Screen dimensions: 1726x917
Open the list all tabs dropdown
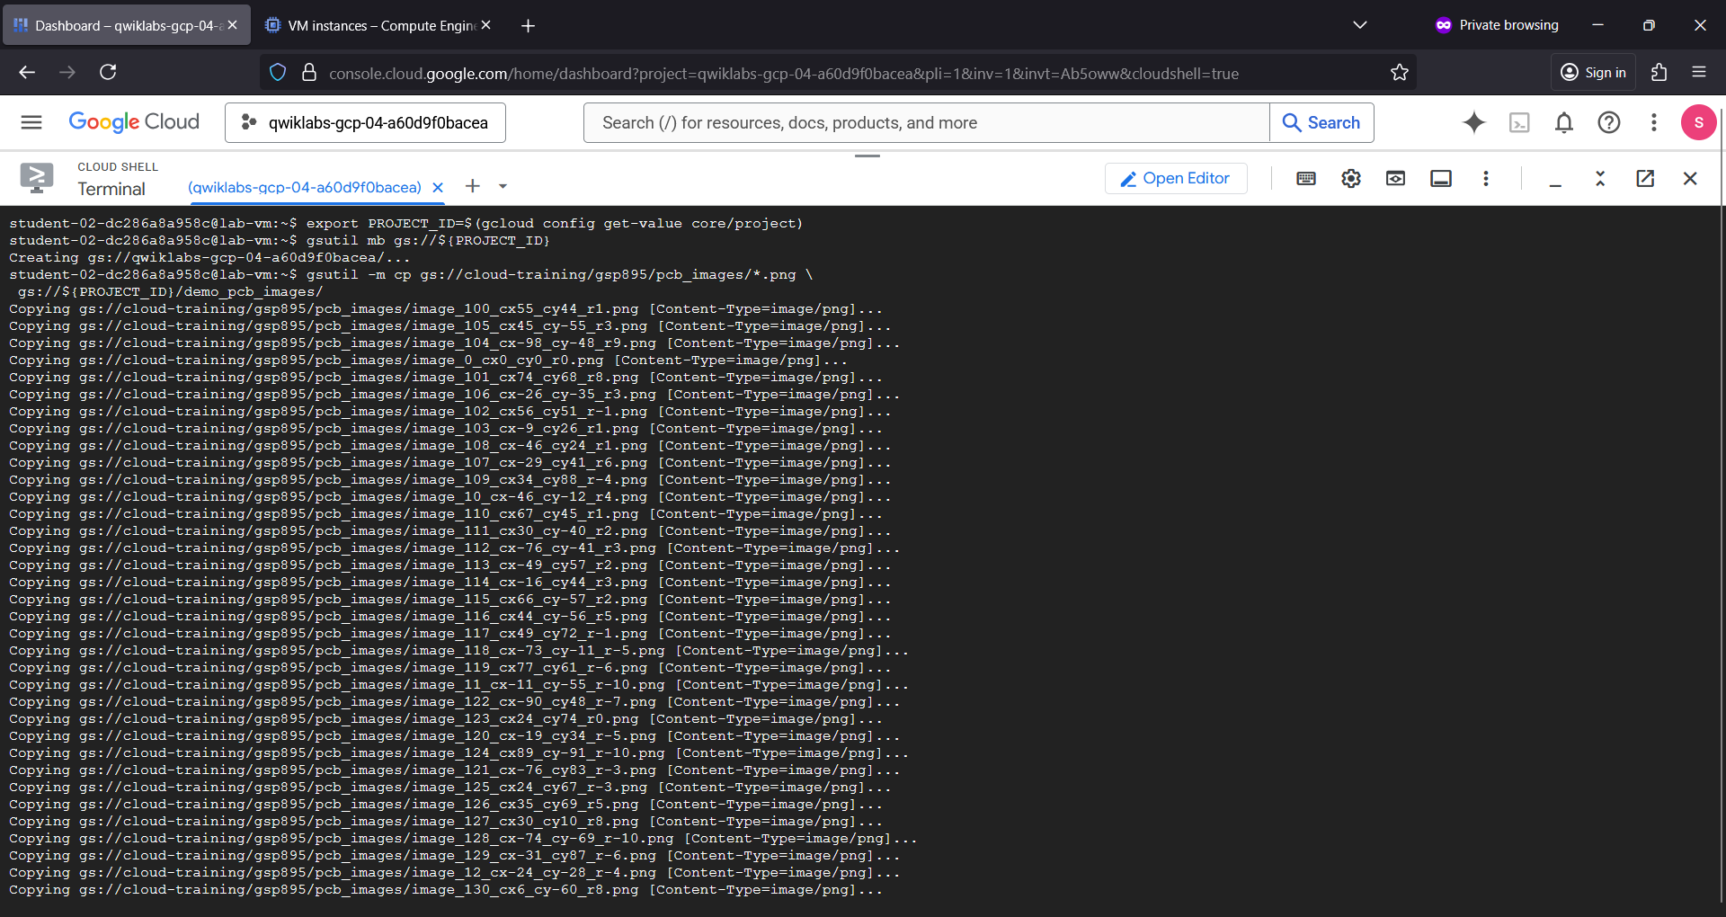(1360, 25)
